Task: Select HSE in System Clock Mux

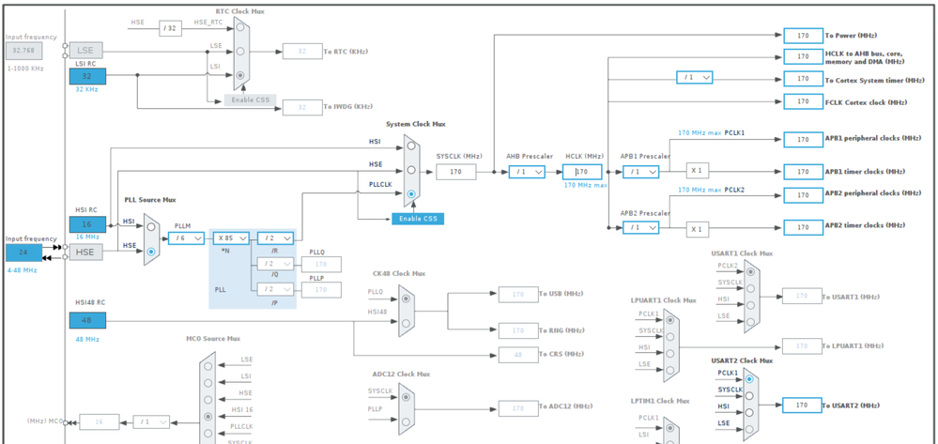Action: pos(411,170)
